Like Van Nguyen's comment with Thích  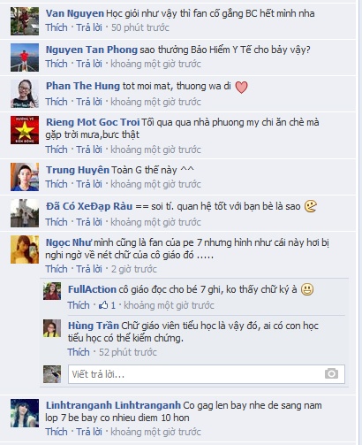pos(57,27)
